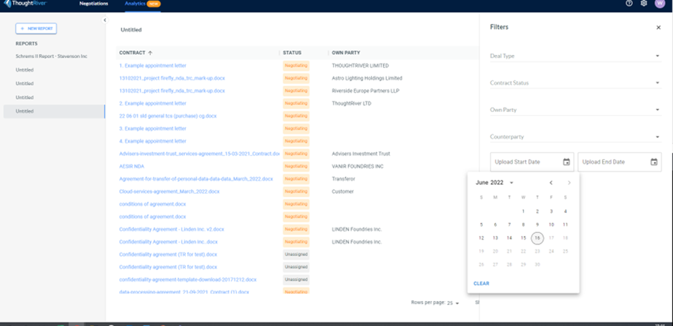Viewport: 673px width, 326px height.
Task: Clear the selected calendar date
Action: (x=481, y=283)
